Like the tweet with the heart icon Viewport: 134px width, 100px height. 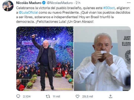(77, 96)
